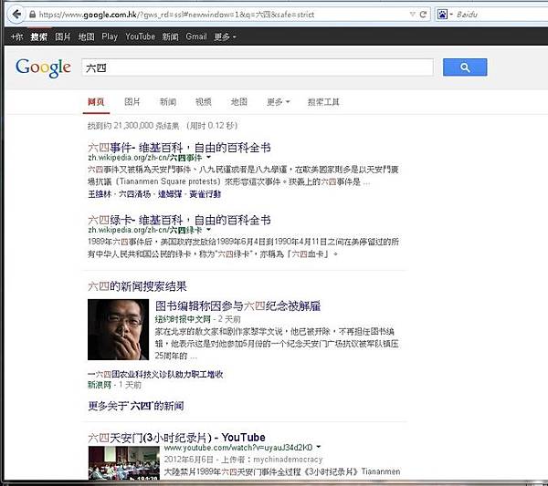The height and width of the screenshot is (486, 548).
Task: Click the Google search box with 六四
Action: coord(258,67)
